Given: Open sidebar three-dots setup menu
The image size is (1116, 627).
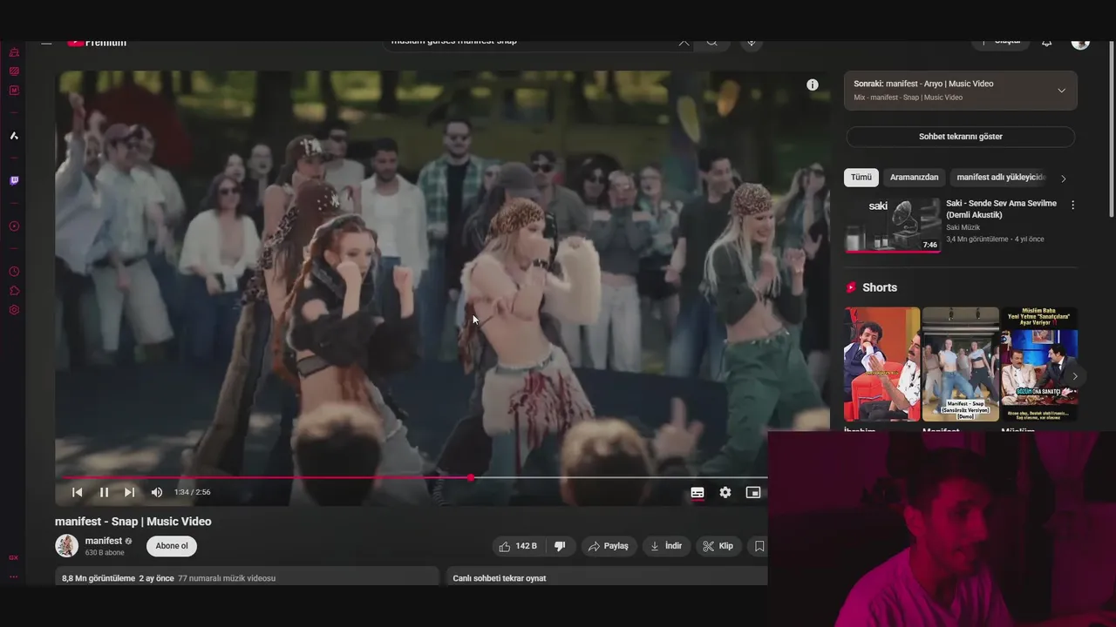Looking at the screenshot, I should pyautogui.click(x=14, y=576).
